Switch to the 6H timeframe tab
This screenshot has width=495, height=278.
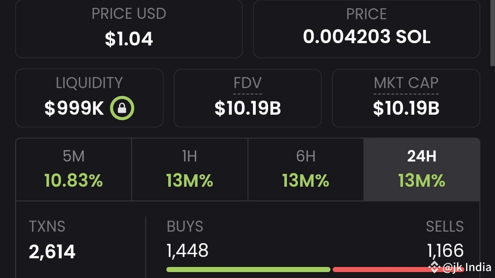306,170
